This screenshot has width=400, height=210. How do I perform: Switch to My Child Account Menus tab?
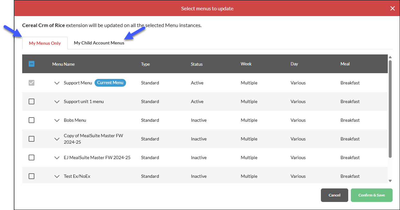click(99, 43)
